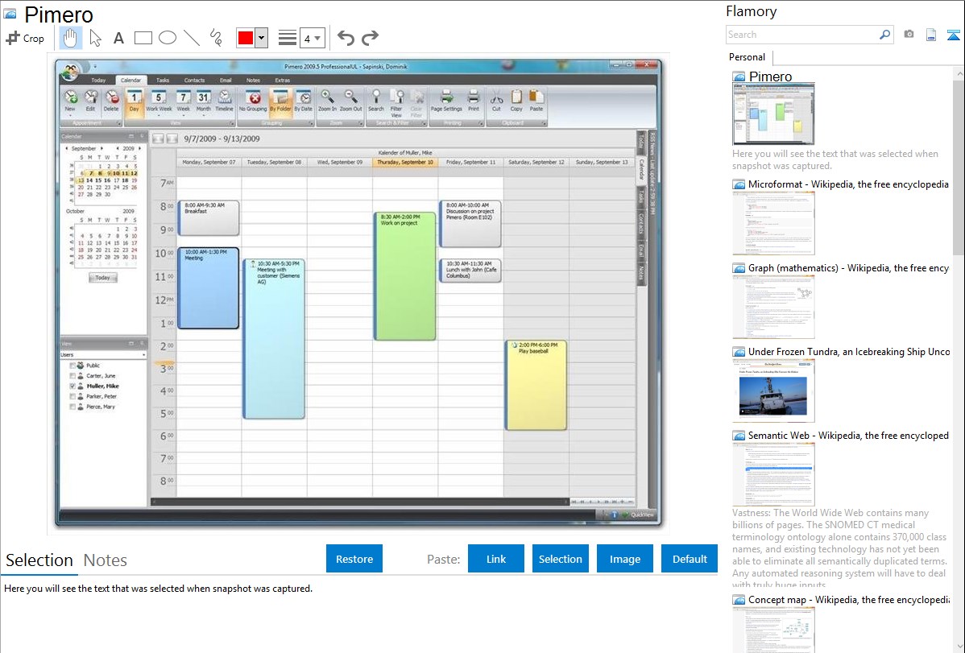Viewport: 965px width, 653px height.
Task: Click Delete icon in Pimero ribbon
Action: (111, 101)
